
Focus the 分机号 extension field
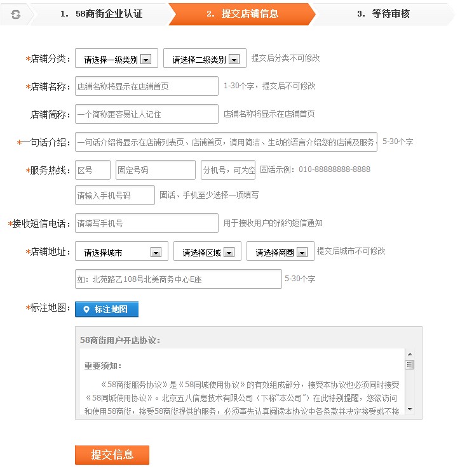tap(227, 170)
